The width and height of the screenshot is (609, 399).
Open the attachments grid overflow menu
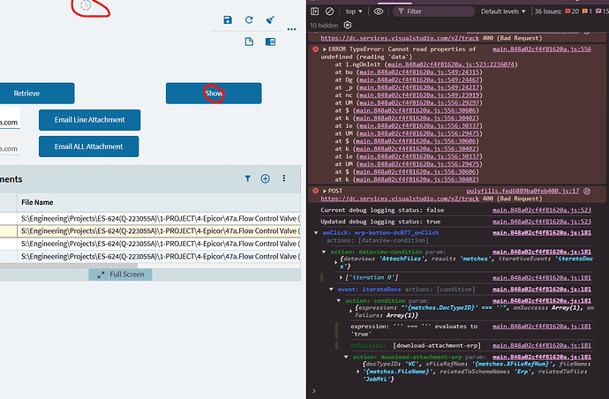coord(285,178)
